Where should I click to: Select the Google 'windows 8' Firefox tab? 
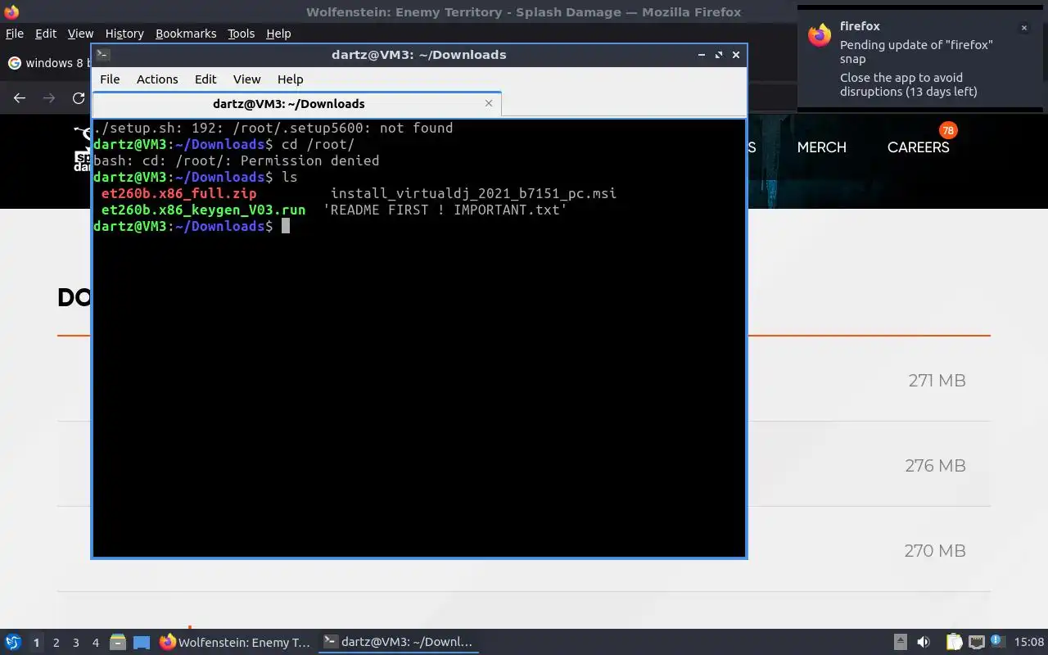click(x=47, y=63)
